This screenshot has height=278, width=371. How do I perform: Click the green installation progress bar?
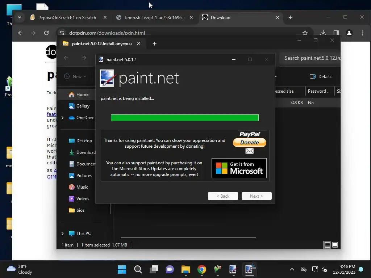coord(184,118)
